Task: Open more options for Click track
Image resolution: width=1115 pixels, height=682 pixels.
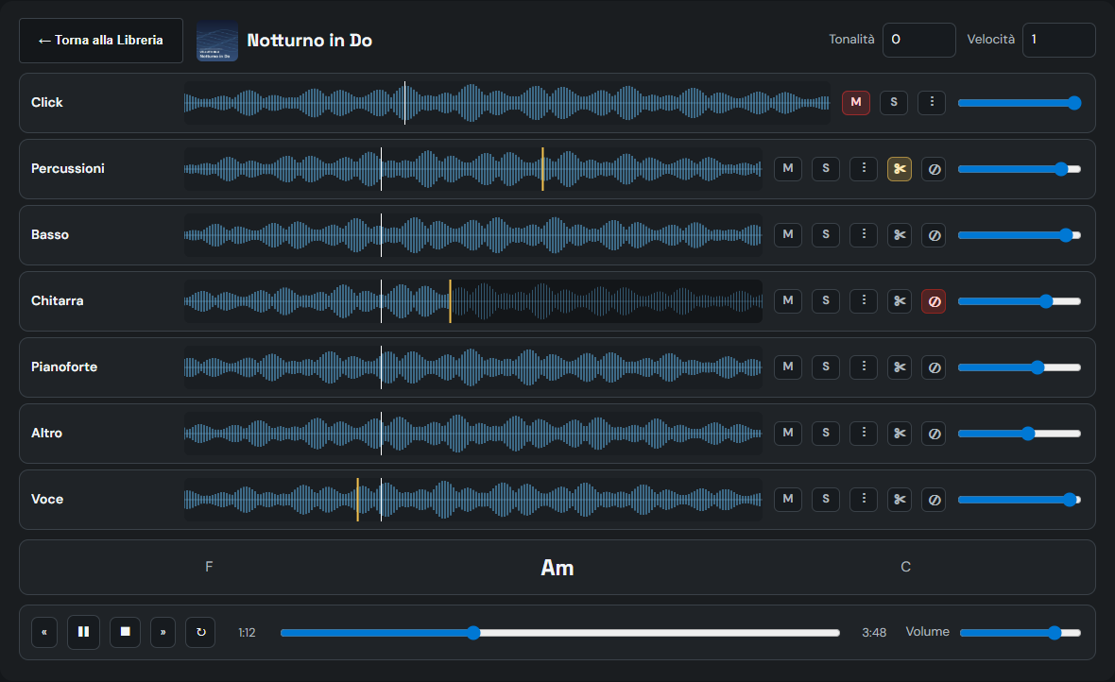Action: tap(932, 102)
